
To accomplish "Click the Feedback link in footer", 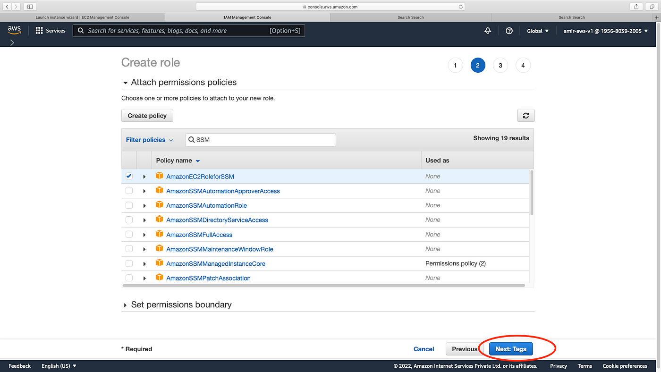I will [x=19, y=366].
